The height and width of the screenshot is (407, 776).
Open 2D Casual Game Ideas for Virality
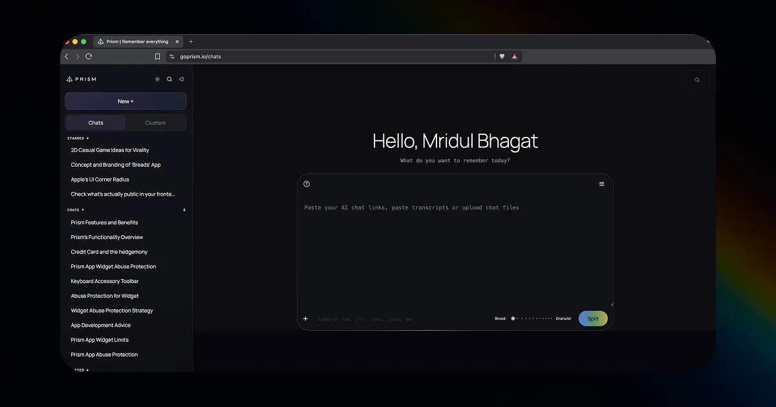110,150
